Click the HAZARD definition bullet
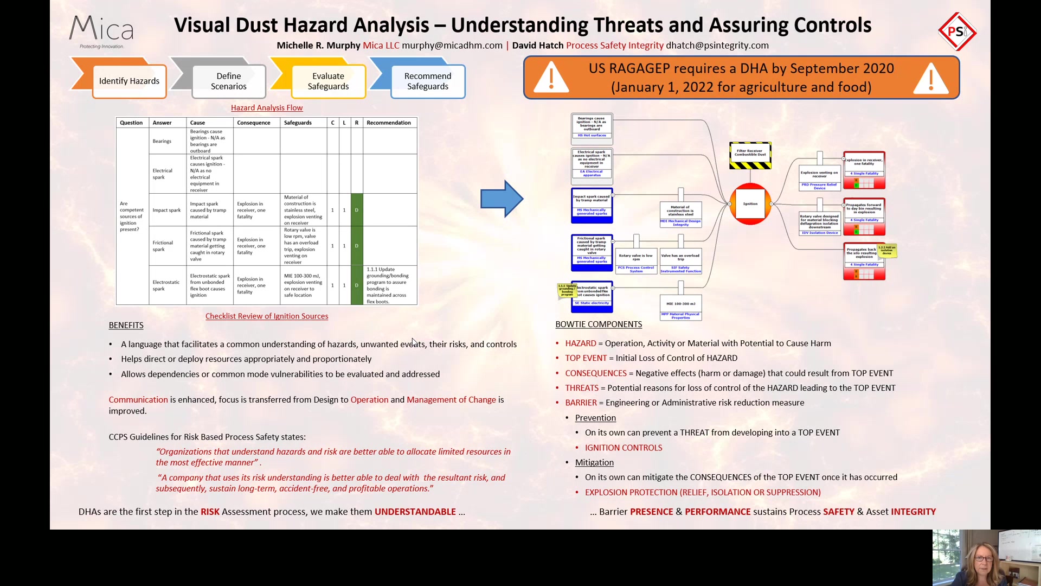The image size is (1041, 586). tap(698, 343)
